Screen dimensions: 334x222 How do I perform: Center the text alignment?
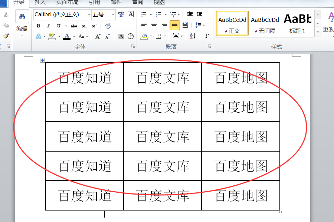click(154, 25)
